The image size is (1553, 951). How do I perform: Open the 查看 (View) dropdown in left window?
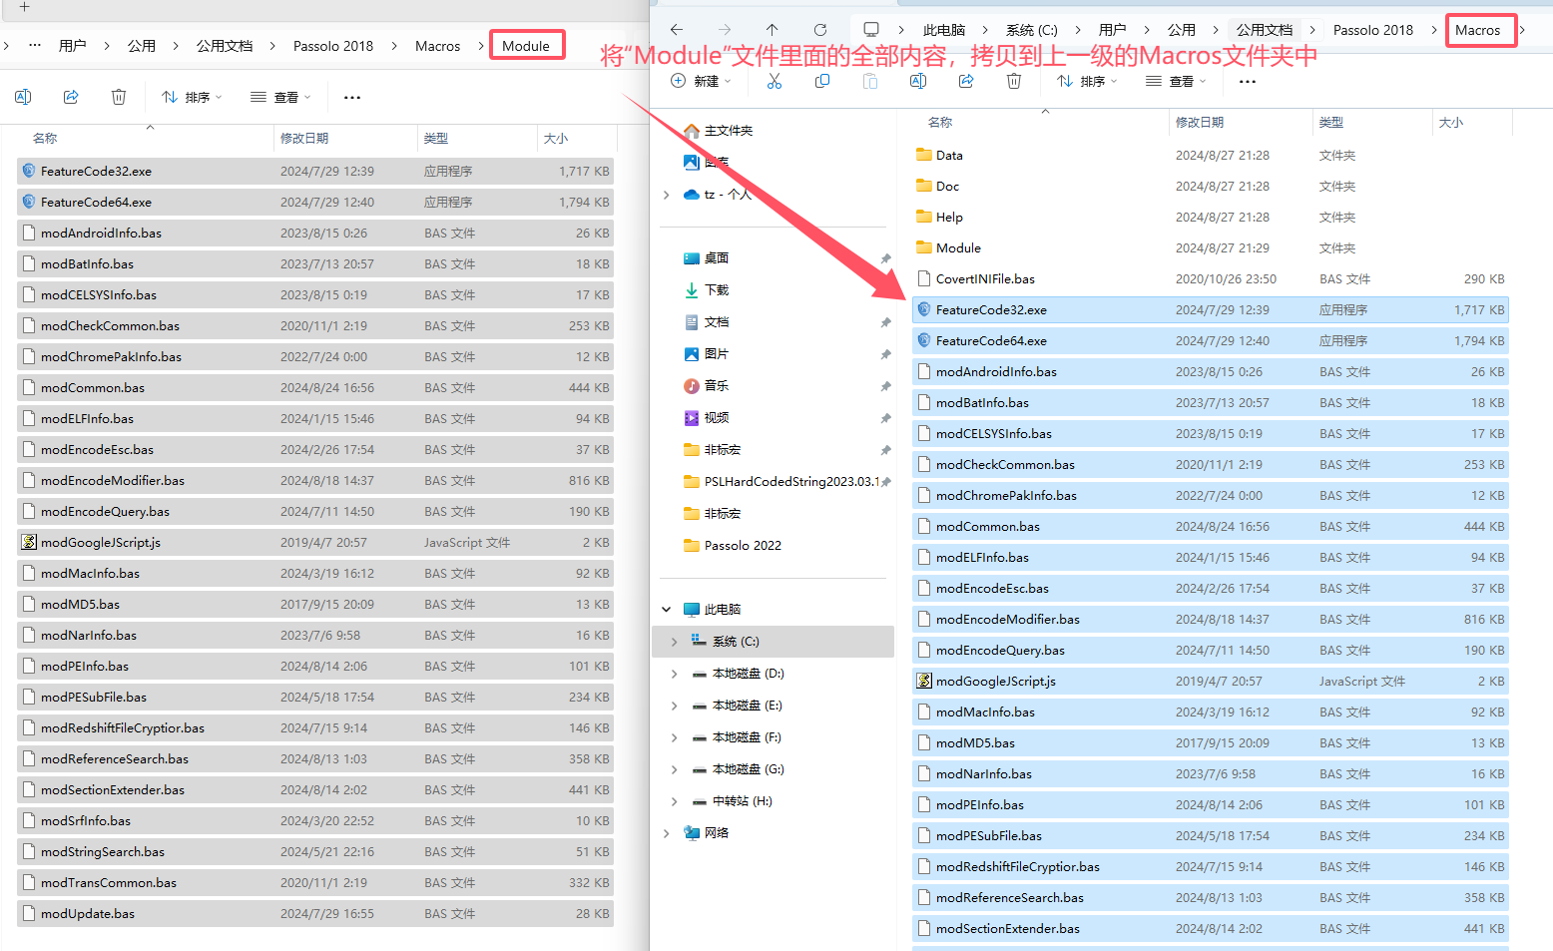click(x=280, y=97)
